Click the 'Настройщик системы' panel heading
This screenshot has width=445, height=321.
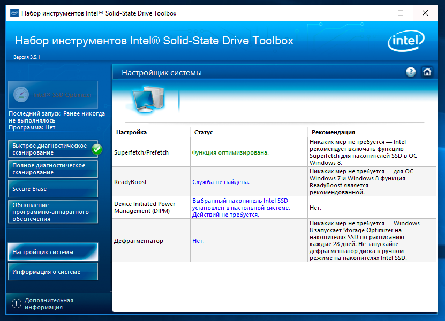162,73
